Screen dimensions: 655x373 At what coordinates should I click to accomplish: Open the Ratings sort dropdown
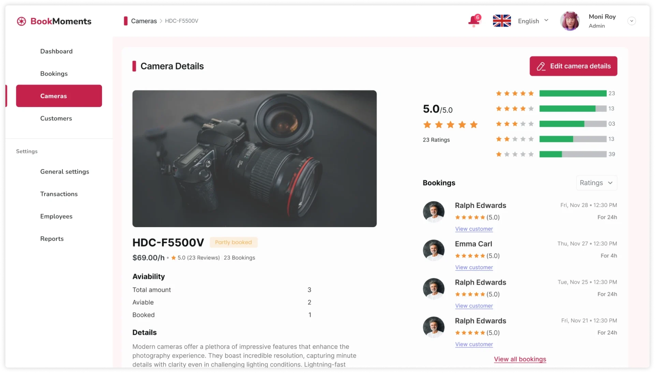pos(596,183)
